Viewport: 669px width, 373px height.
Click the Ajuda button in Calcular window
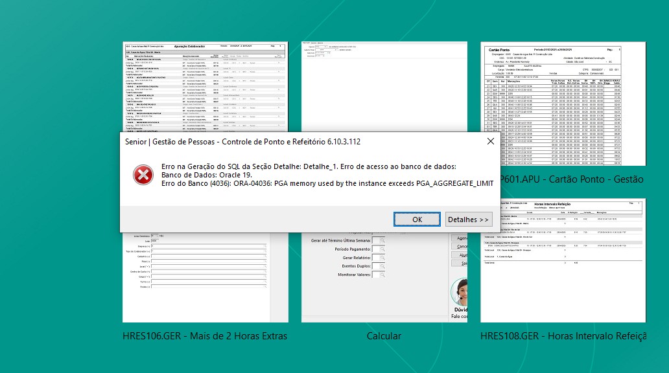click(460, 255)
